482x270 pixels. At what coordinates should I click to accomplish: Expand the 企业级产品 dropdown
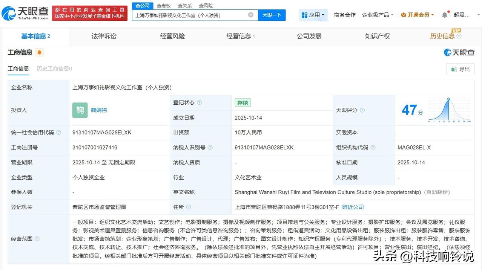378,15
